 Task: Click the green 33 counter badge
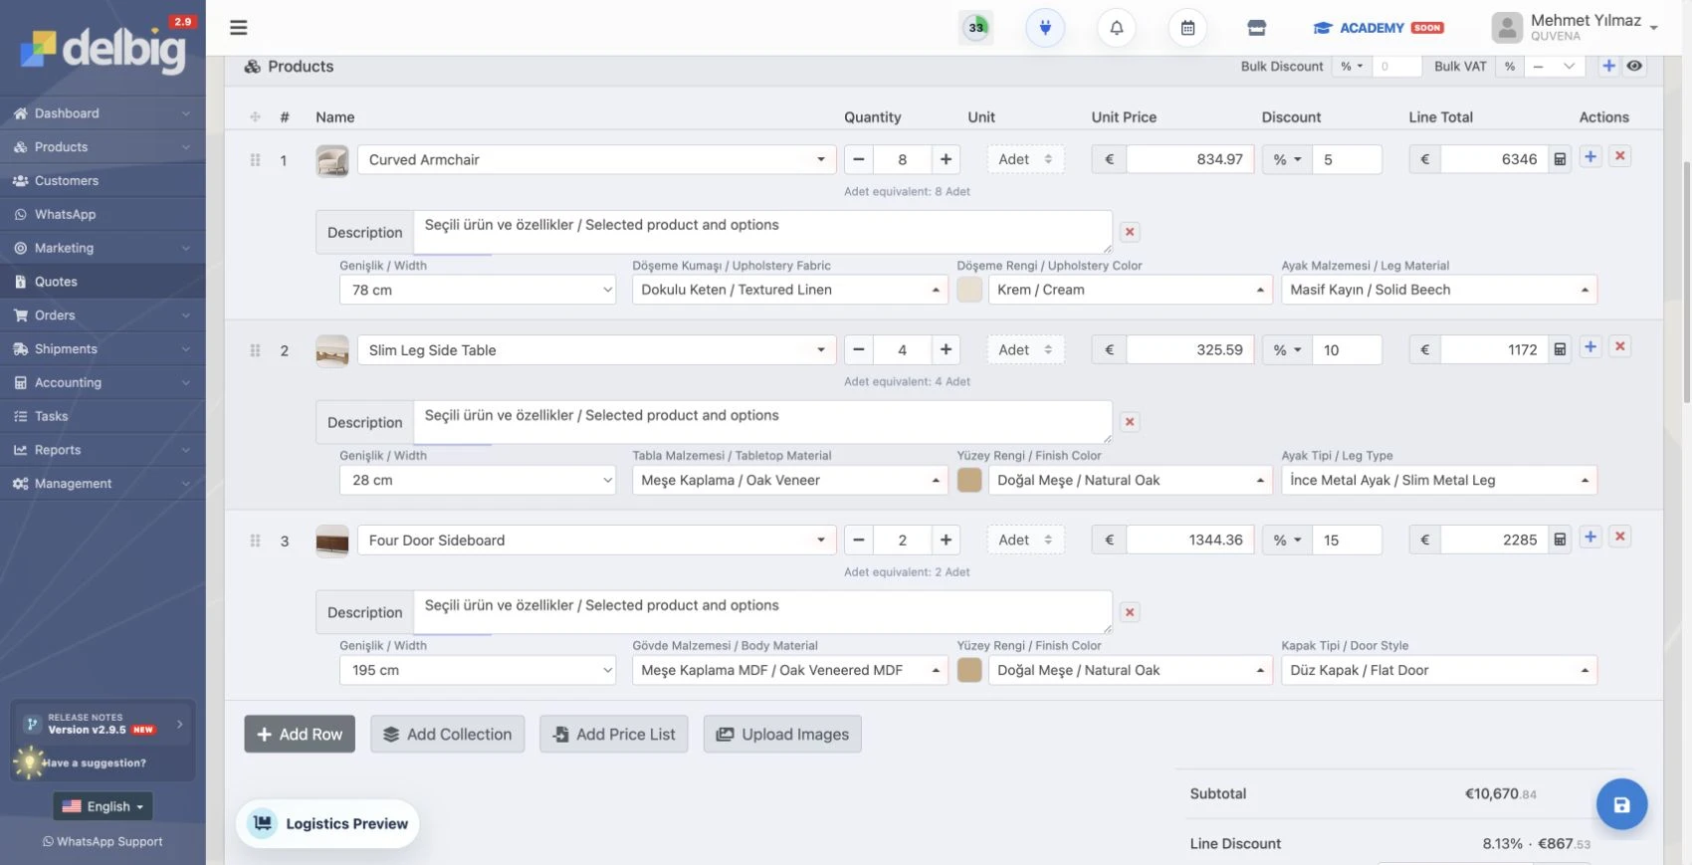pyautogui.click(x=976, y=28)
